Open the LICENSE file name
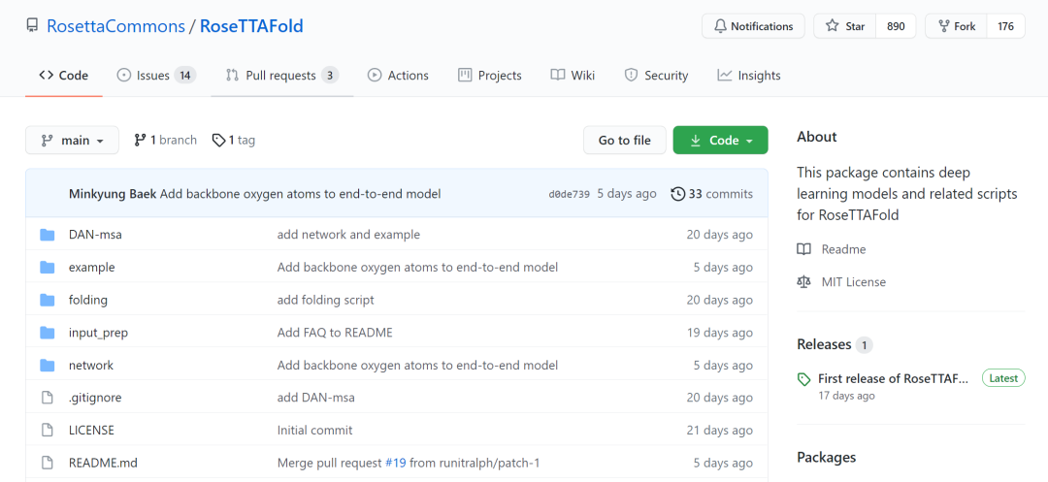The width and height of the screenshot is (1048, 482). (91, 431)
